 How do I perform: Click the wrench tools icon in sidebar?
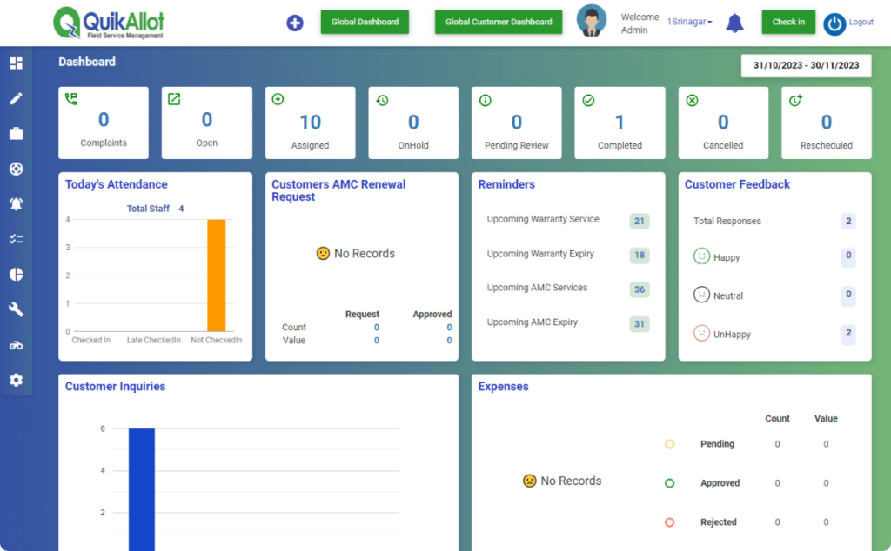(x=16, y=309)
